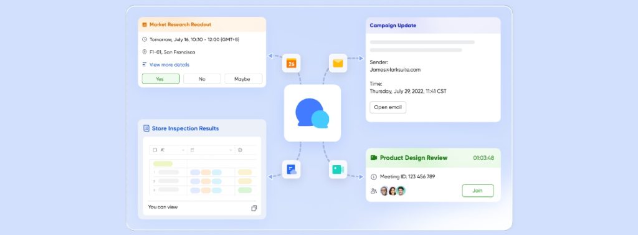Click the Open email button
This screenshot has height=235, width=638.
[388, 107]
